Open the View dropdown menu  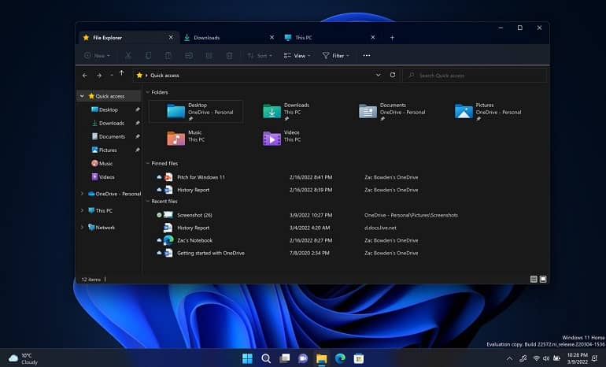pos(297,56)
